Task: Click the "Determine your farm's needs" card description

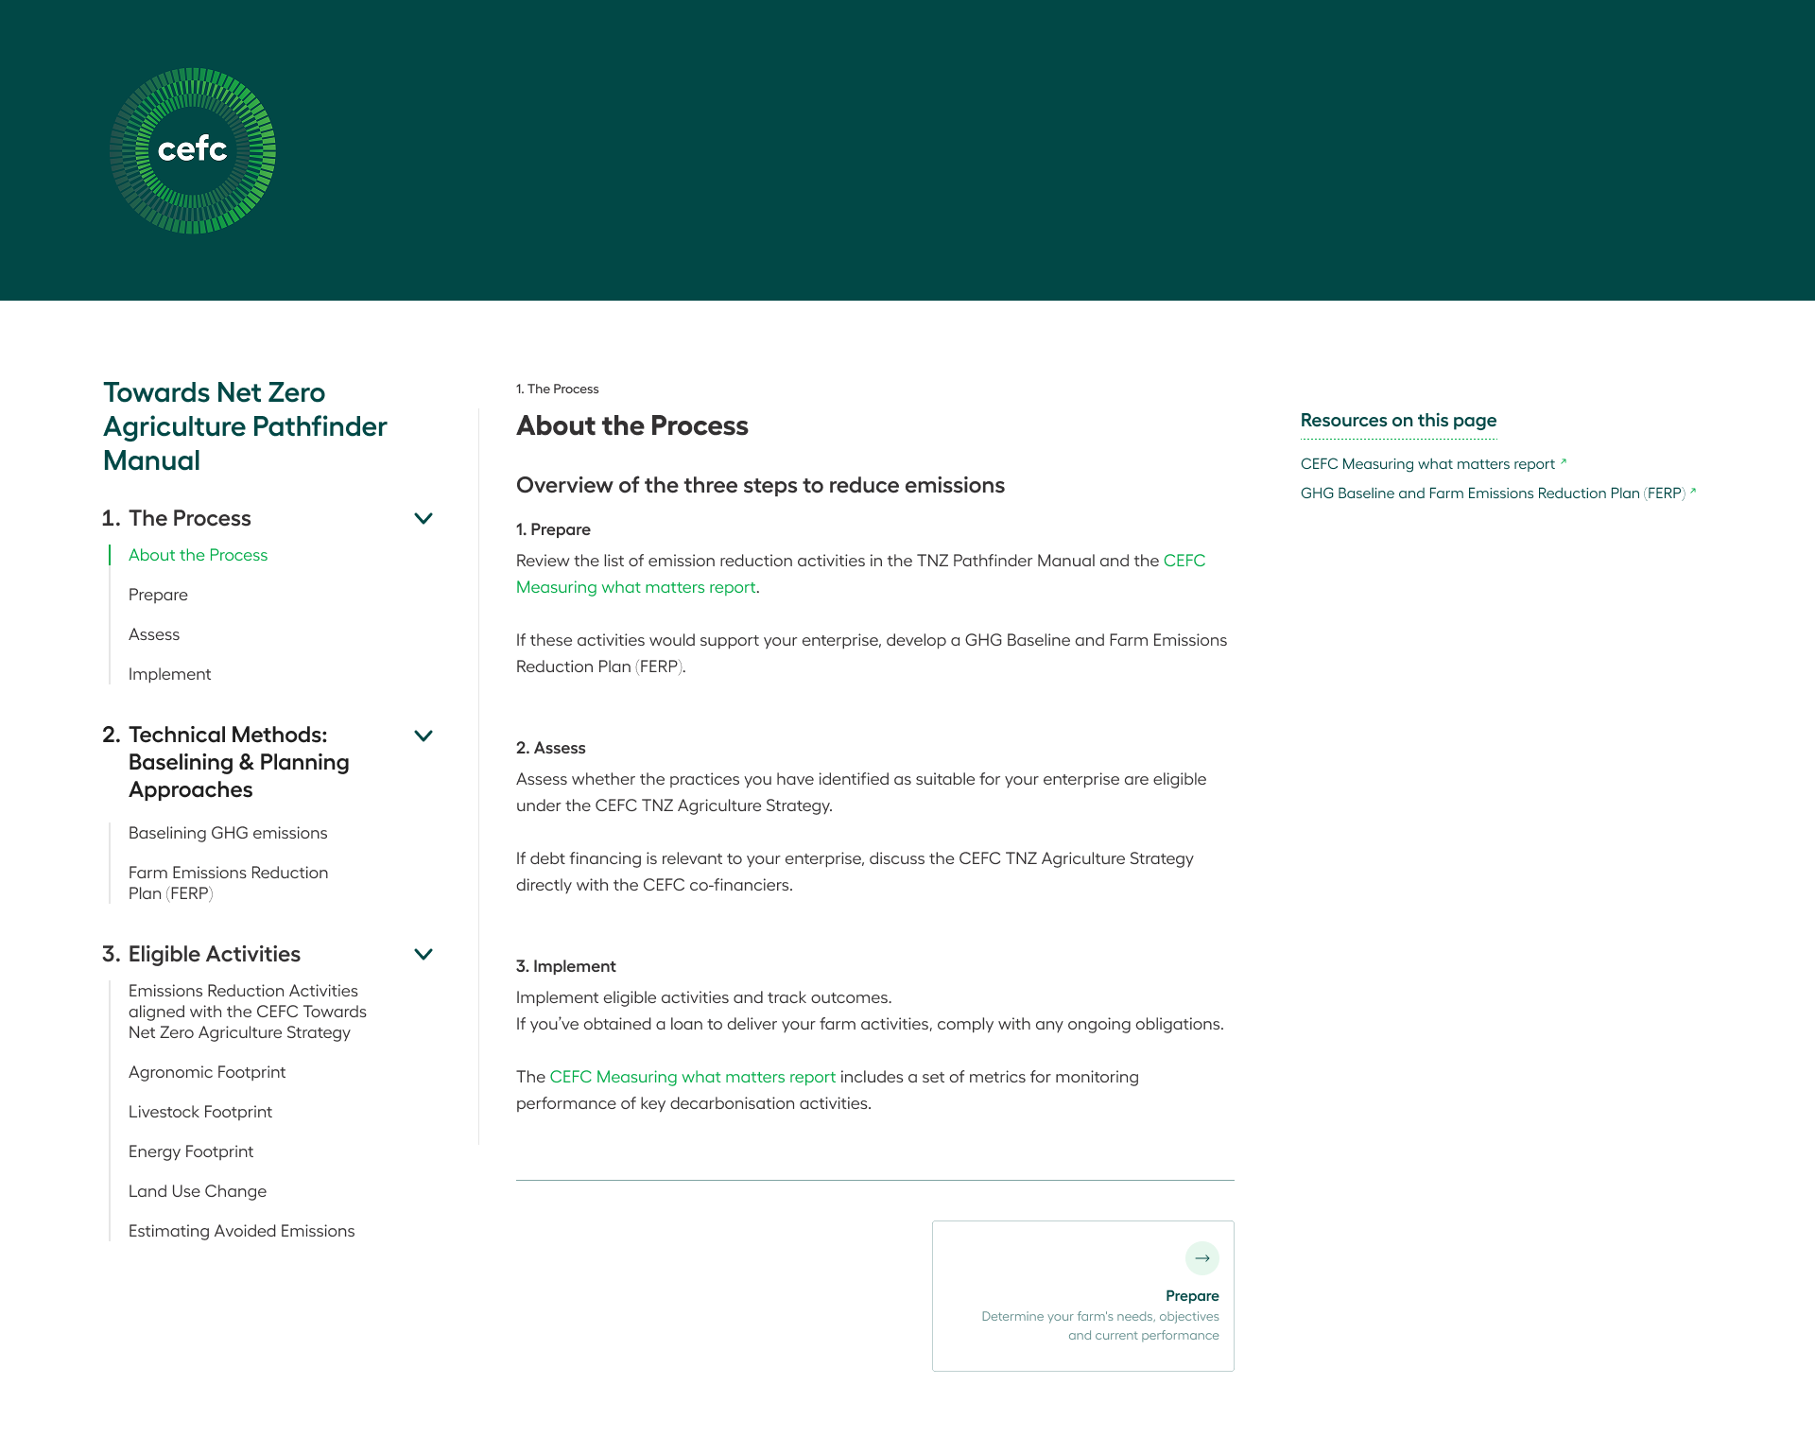Action: point(1100,1325)
